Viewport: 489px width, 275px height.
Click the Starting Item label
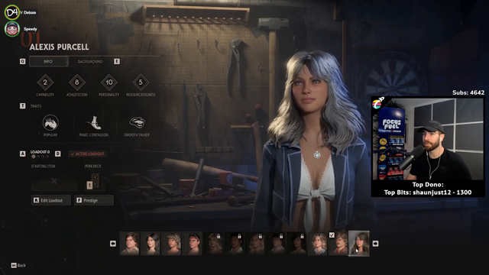pyautogui.click(x=43, y=167)
